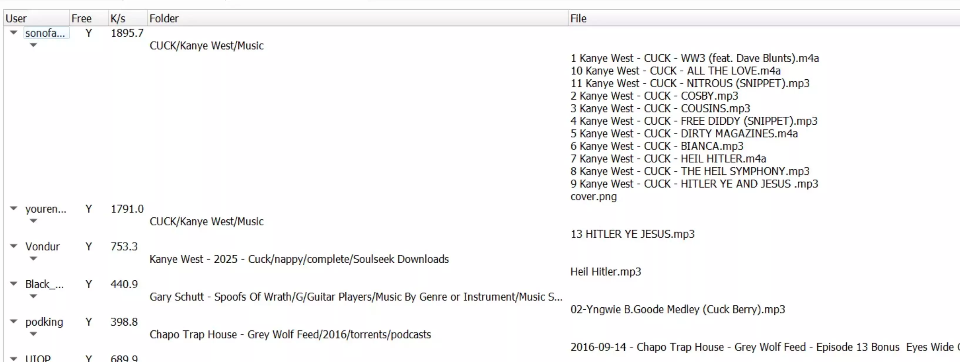The width and height of the screenshot is (960, 362).
Task: Click the Free 'Y' in Black_... row
Action: (x=89, y=284)
